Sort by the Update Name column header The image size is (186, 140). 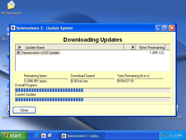[70, 47]
